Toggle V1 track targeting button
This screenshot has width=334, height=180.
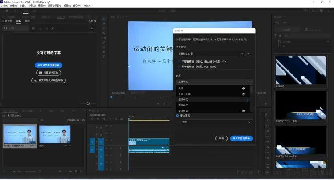click(101, 141)
